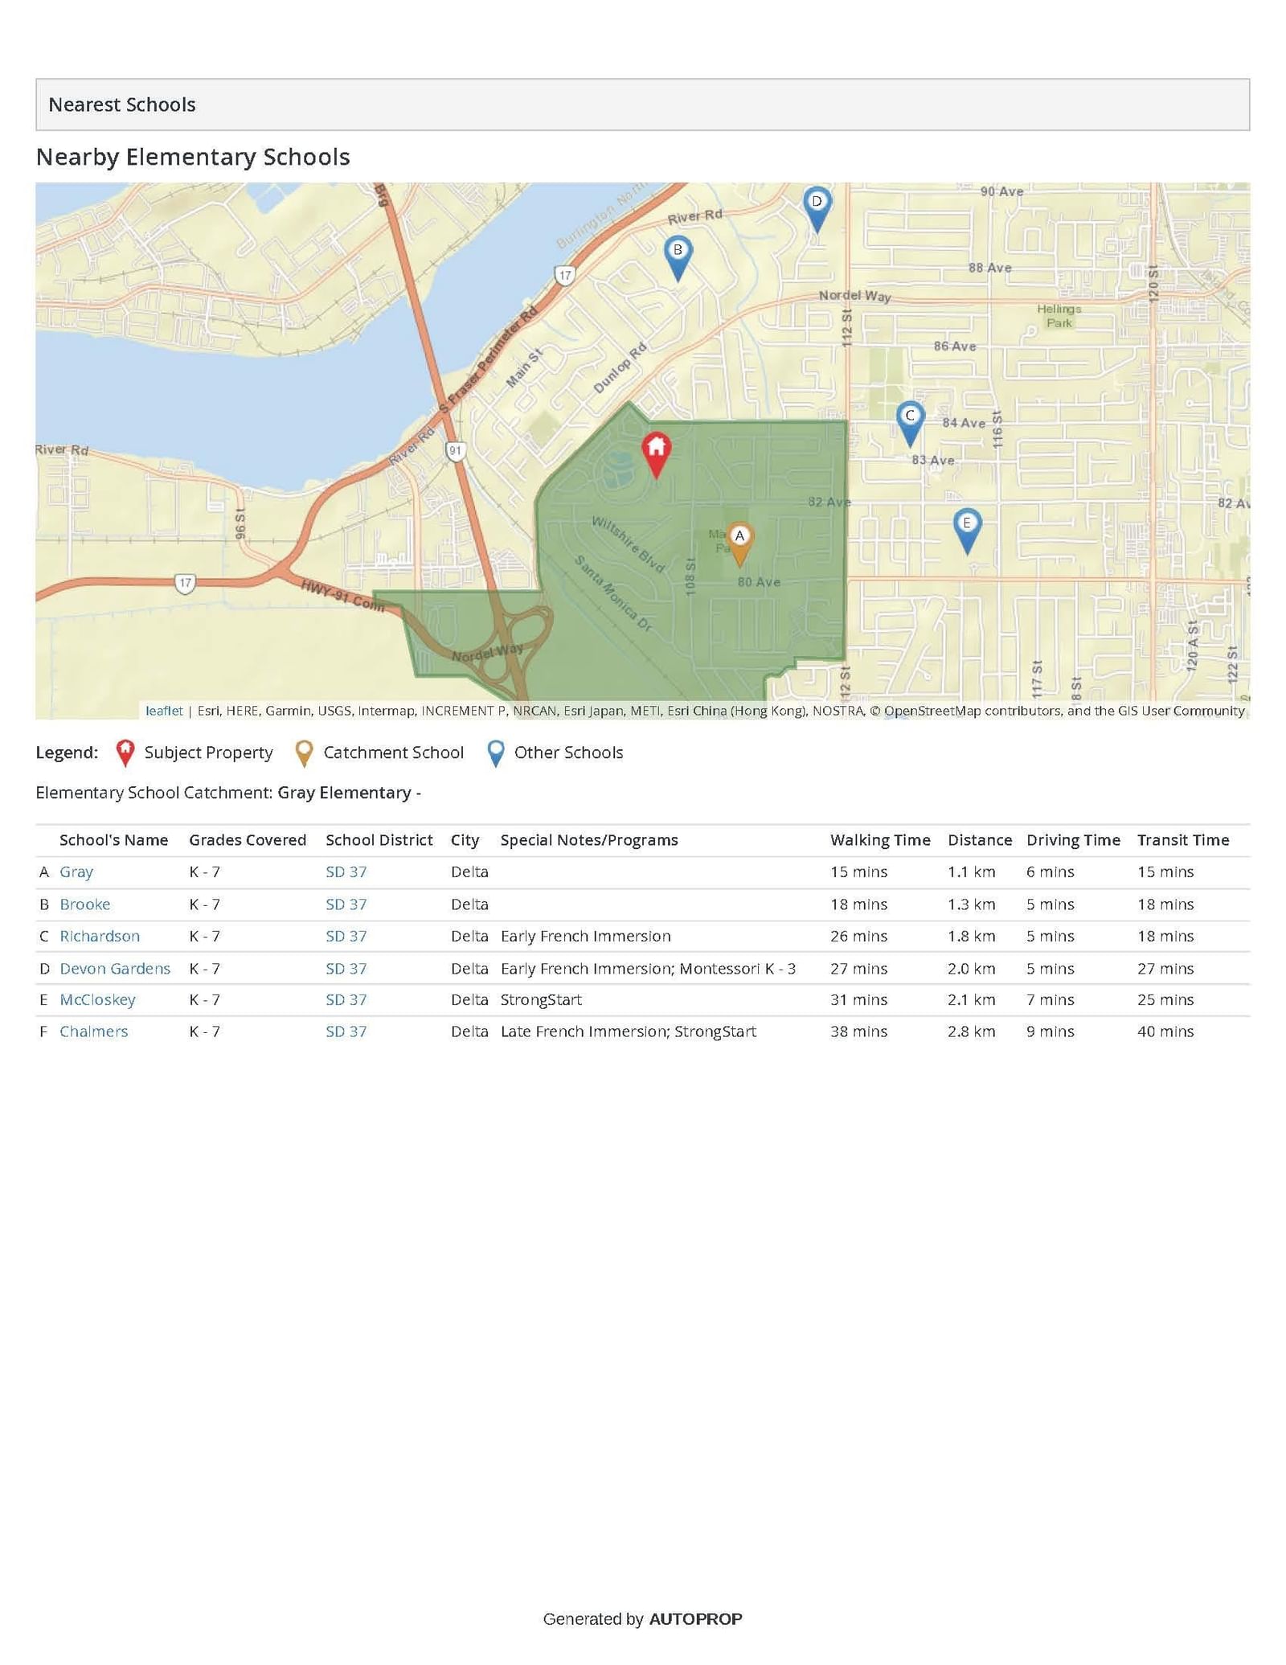Click 'Late French Immersion; StrongStart' cell

point(629,1031)
